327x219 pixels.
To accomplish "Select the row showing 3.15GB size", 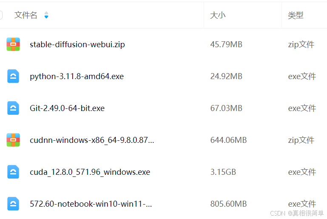I will tap(163, 172).
